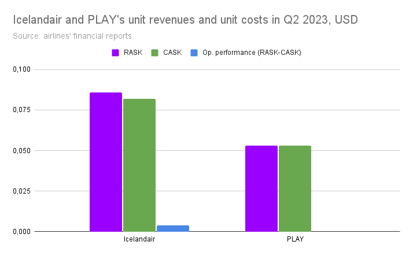Select the CASK legend label
Viewport: 413px width, 256px height.
[172, 53]
